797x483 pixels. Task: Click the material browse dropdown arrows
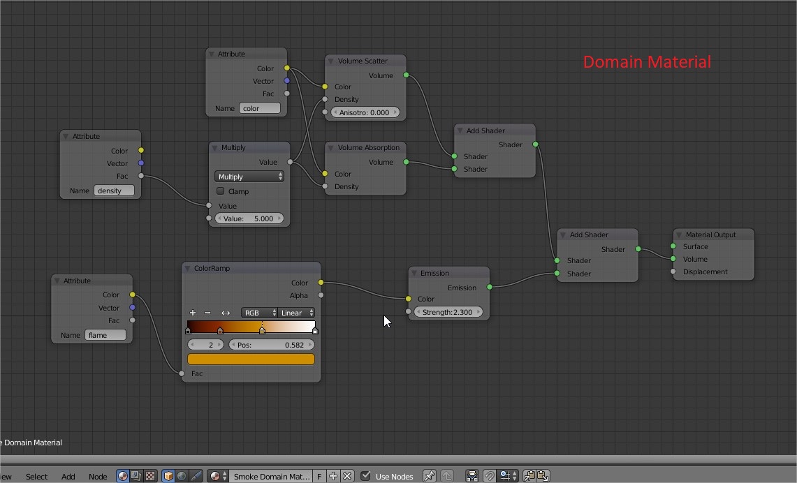click(225, 476)
